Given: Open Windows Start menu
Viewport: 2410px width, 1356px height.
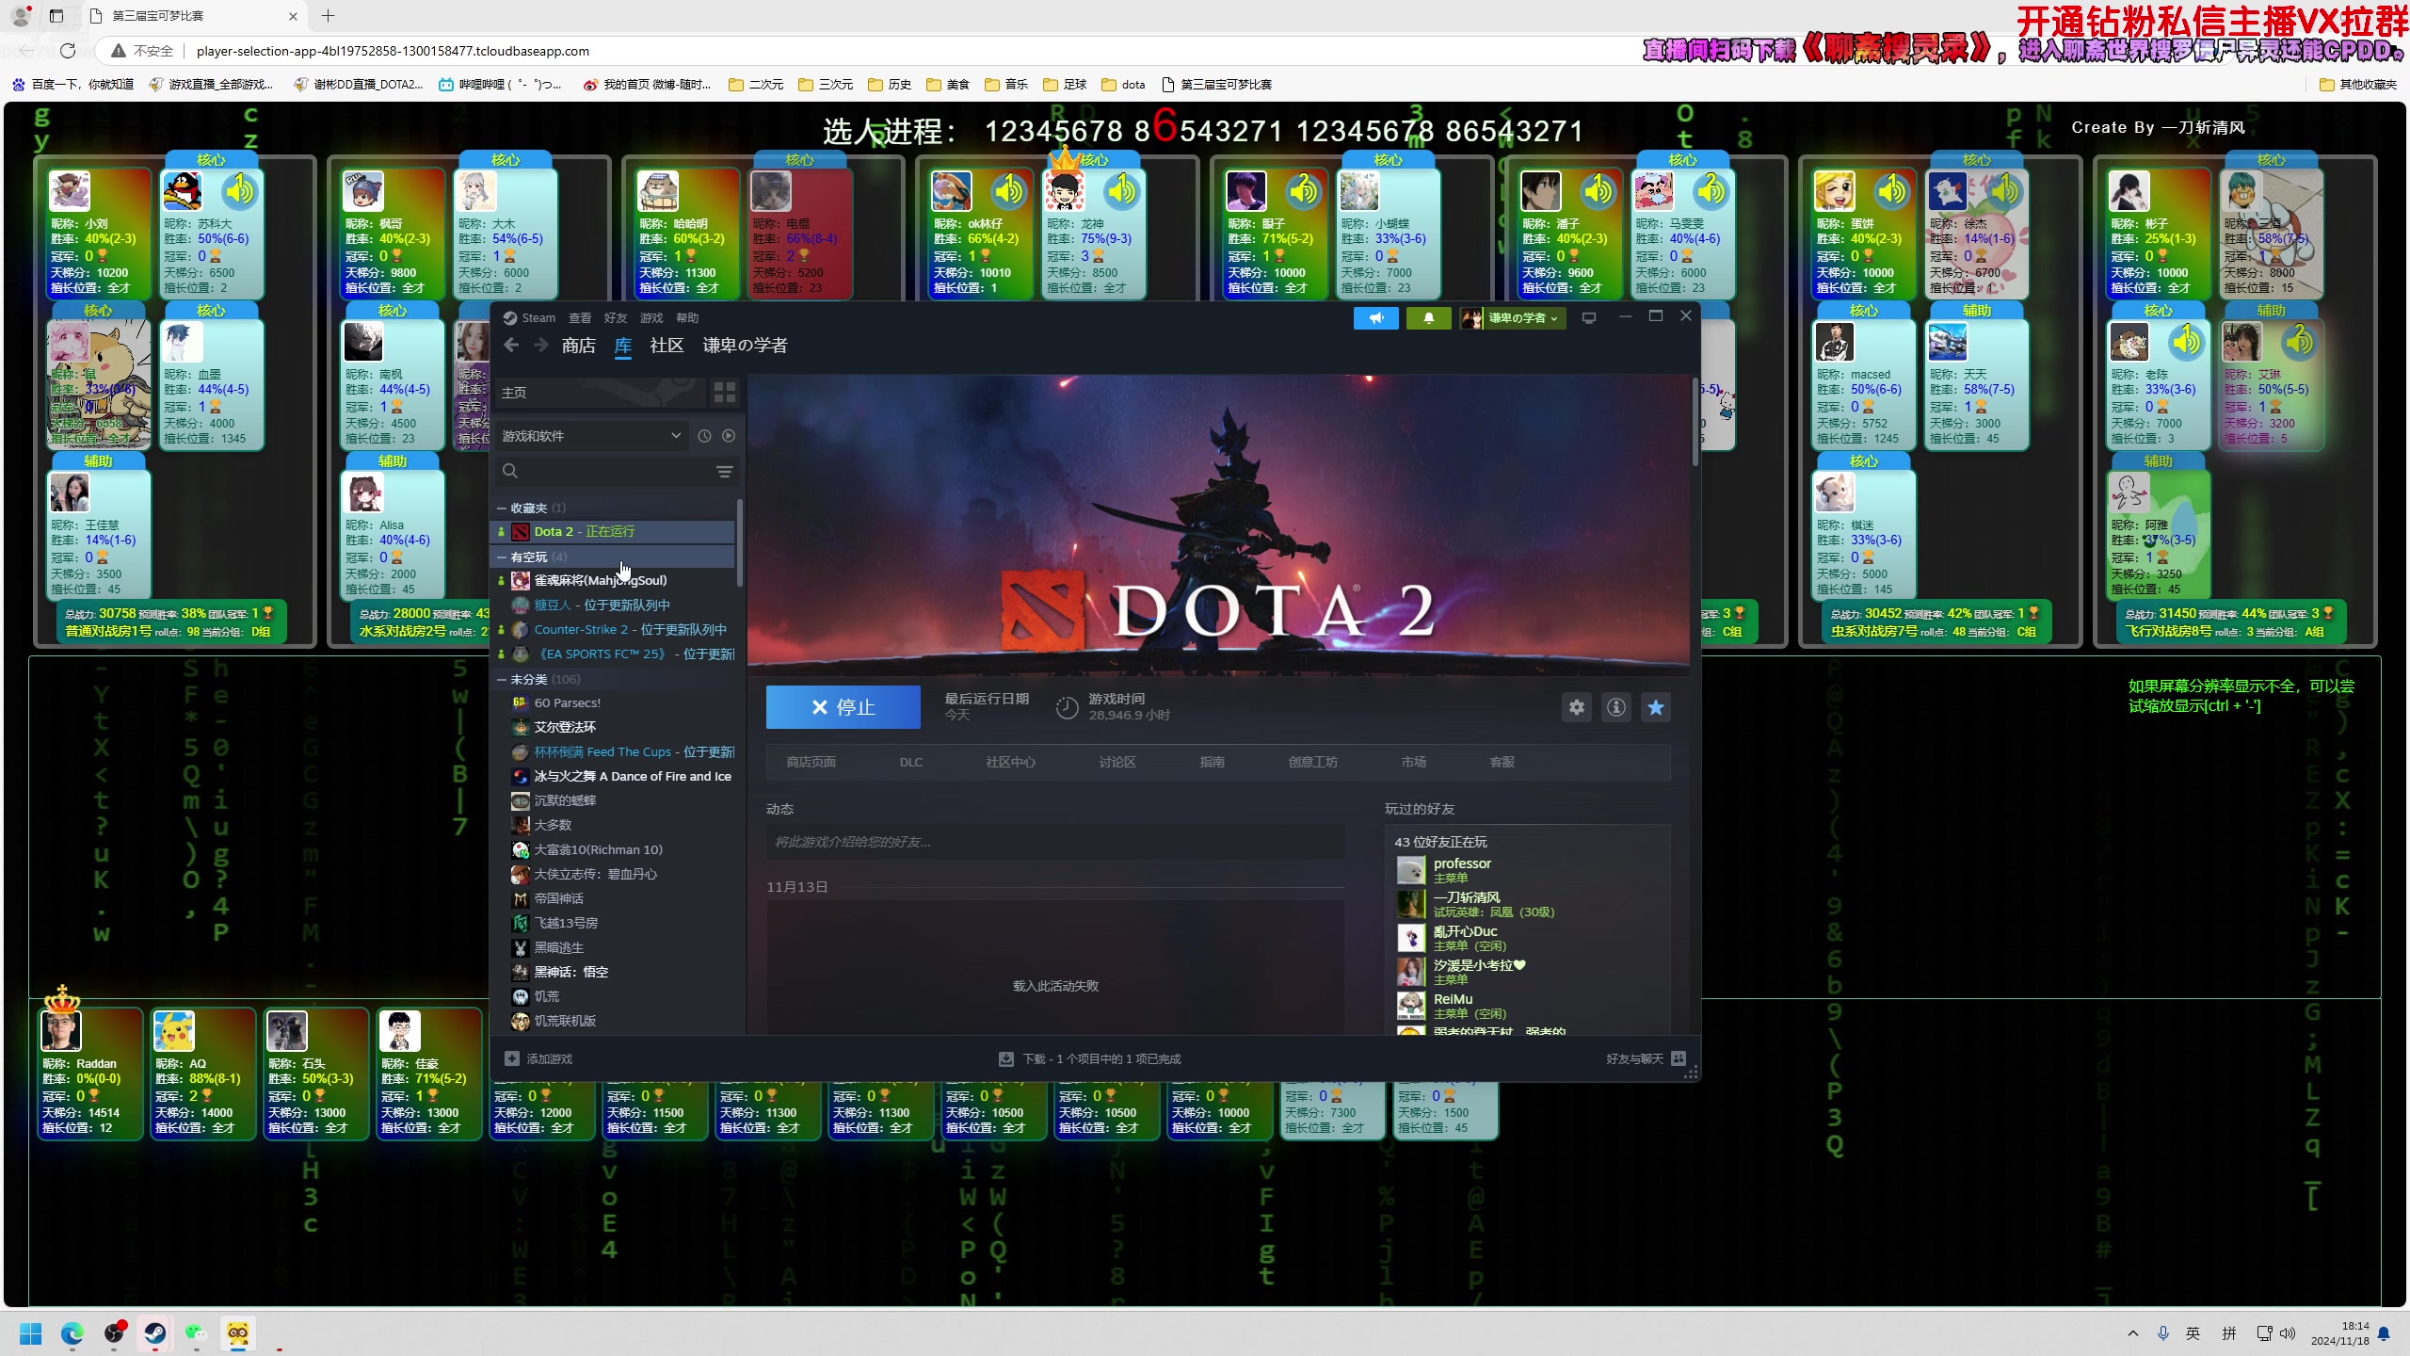Looking at the screenshot, I should tap(30, 1333).
